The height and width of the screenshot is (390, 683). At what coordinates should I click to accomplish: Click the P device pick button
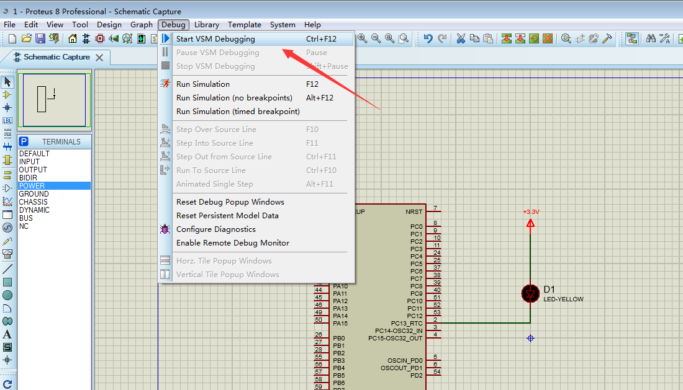click(x=24, y=141)
